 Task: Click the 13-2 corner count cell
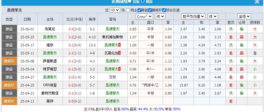click(x=92, y=45)
